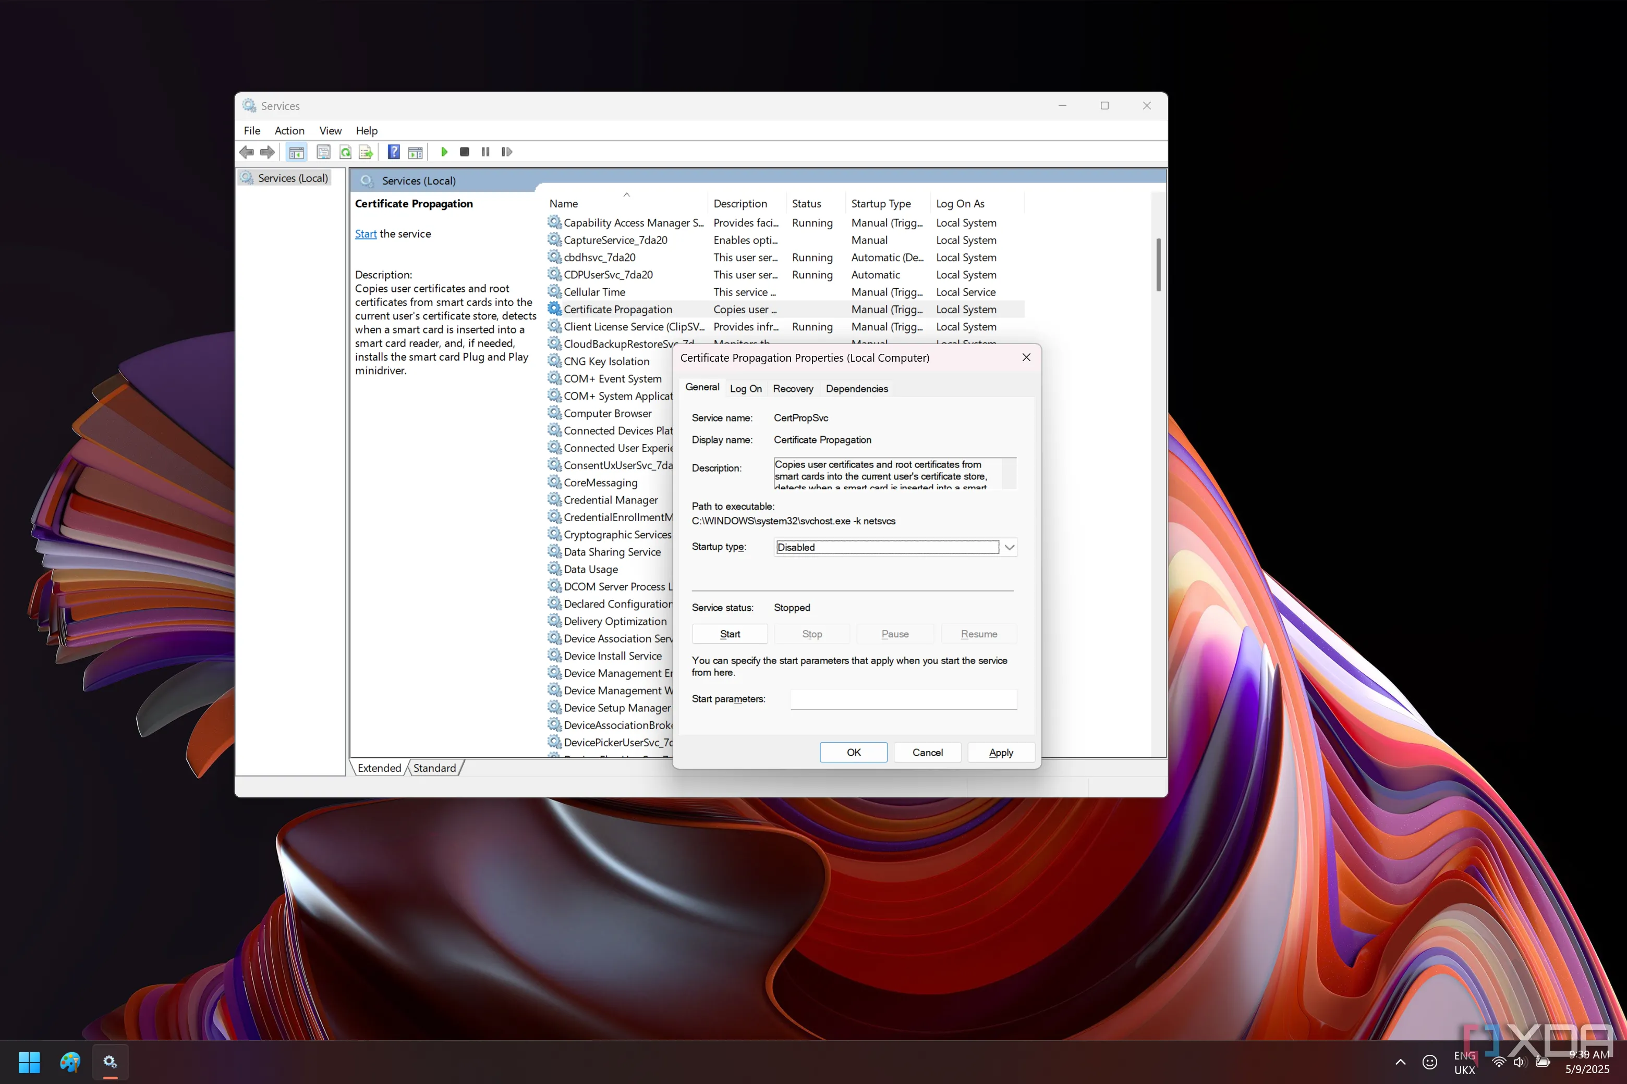The image size is (1627, 1084).
Task: Click the Restart Service toolbar icon
Action: point(507,152)
